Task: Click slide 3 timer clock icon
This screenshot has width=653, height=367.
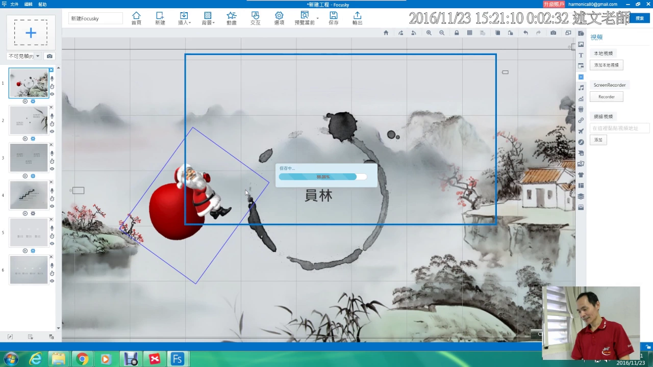Action: click(x=52, y=161)
